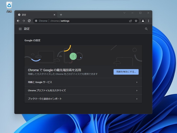
Task: Open Chrome's three-dot menu
Action: [148, 21]
